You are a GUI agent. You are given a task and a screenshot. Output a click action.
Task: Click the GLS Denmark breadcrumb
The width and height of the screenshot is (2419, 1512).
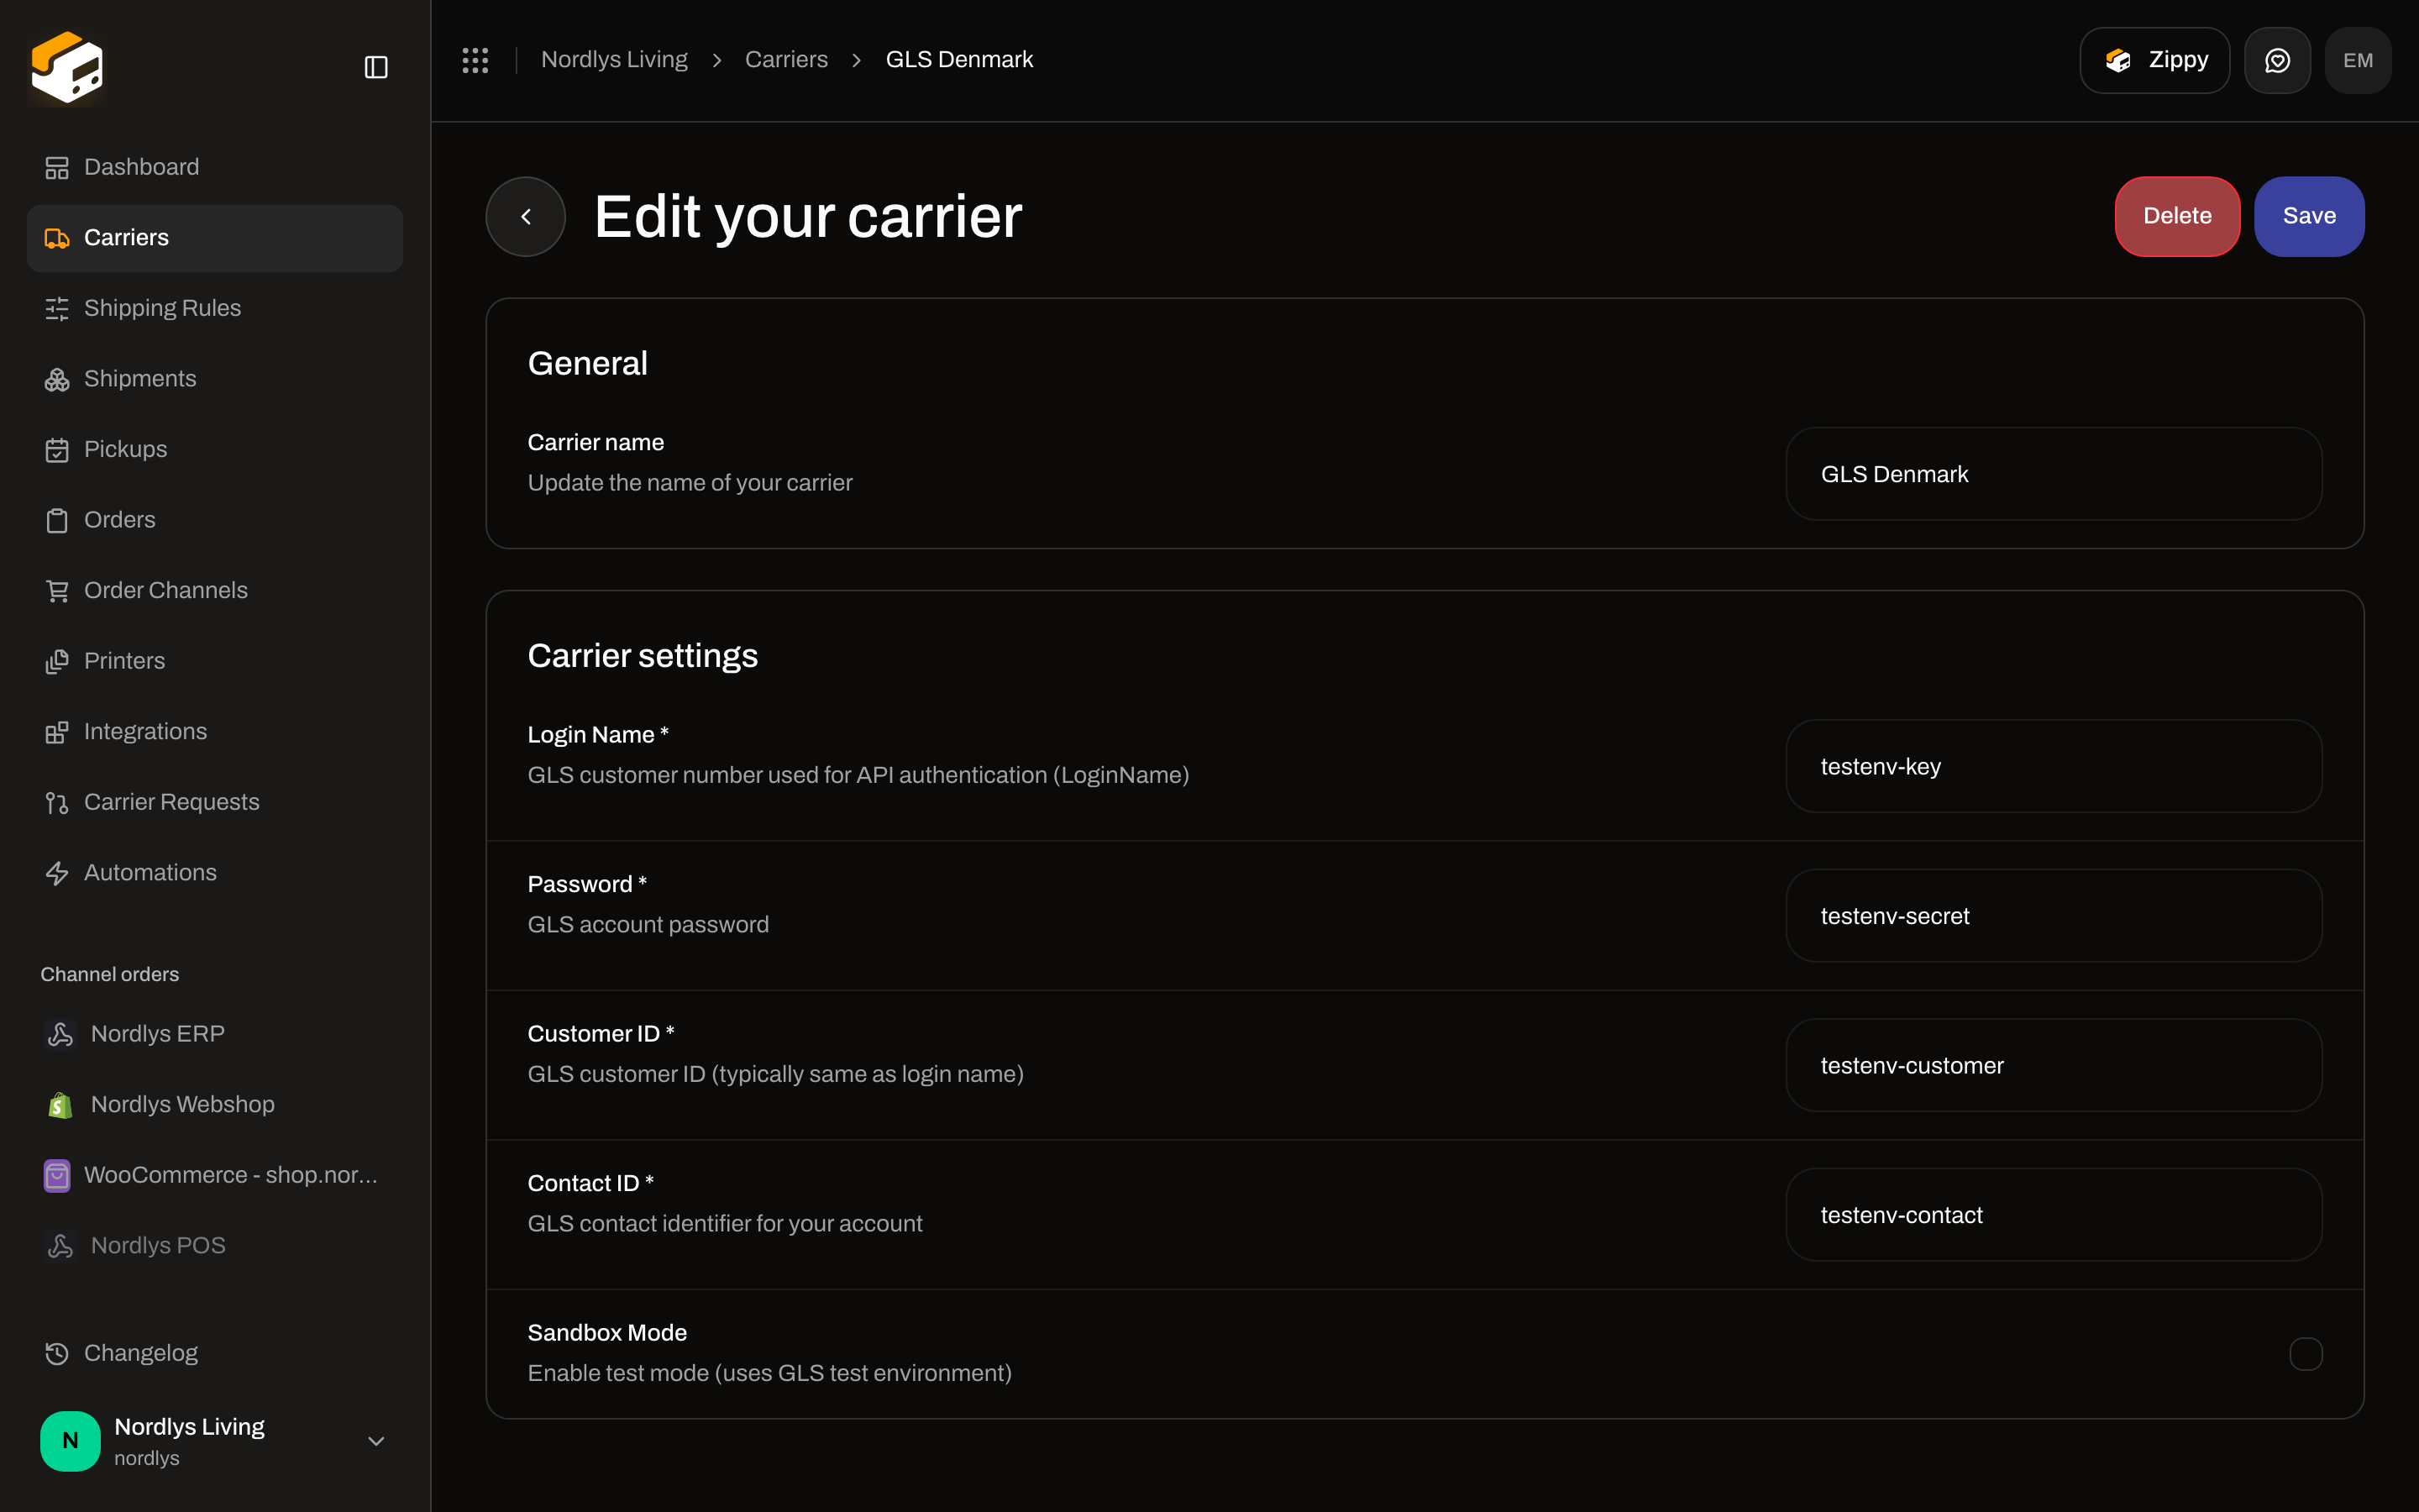coord(959,60)
